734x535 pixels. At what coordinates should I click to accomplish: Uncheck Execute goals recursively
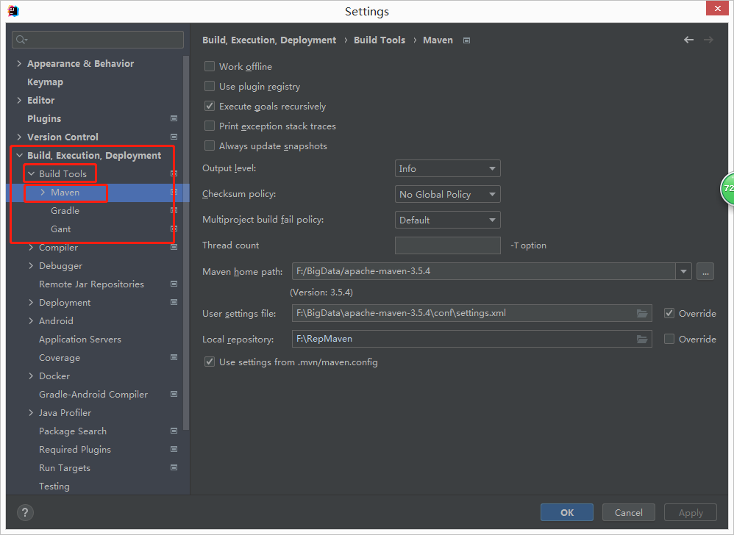(210, 106)
